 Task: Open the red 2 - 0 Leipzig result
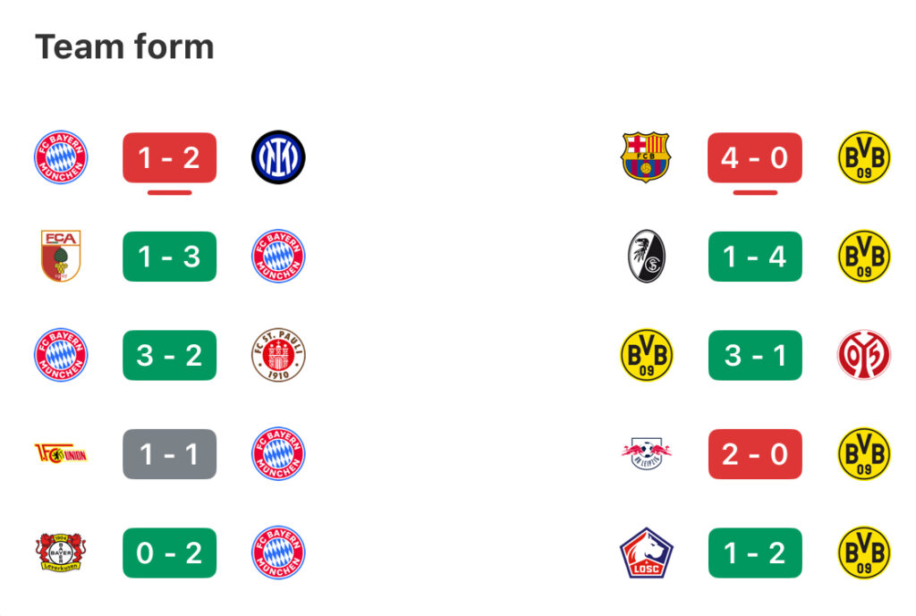755,454
